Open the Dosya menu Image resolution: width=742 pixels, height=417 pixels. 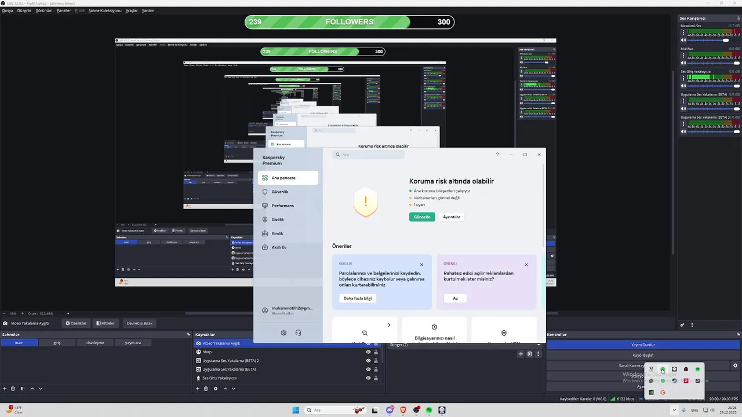7,10
